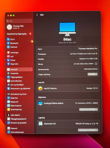Click Radeon Pro 580 8 GB
110x148 pixels.
tap(88, 59)
